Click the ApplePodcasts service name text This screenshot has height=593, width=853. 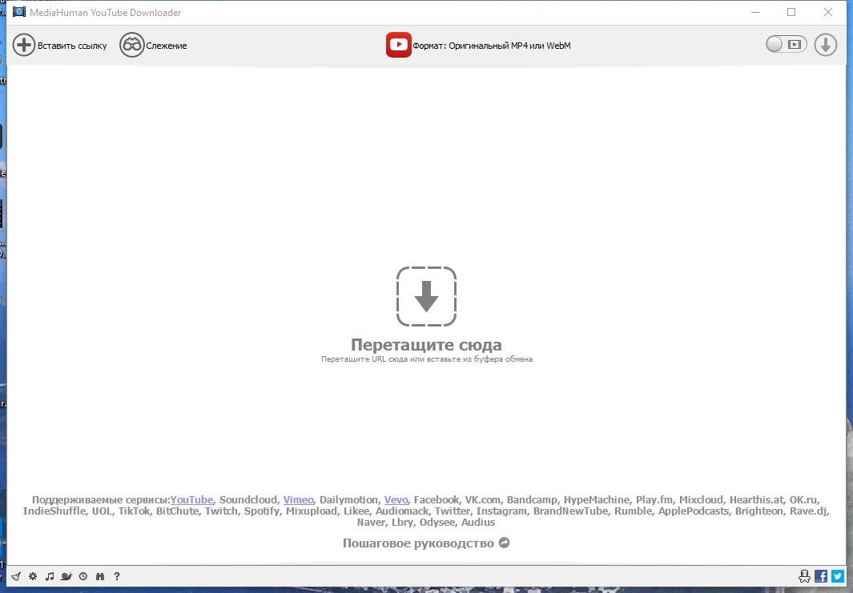click(693, 511)
